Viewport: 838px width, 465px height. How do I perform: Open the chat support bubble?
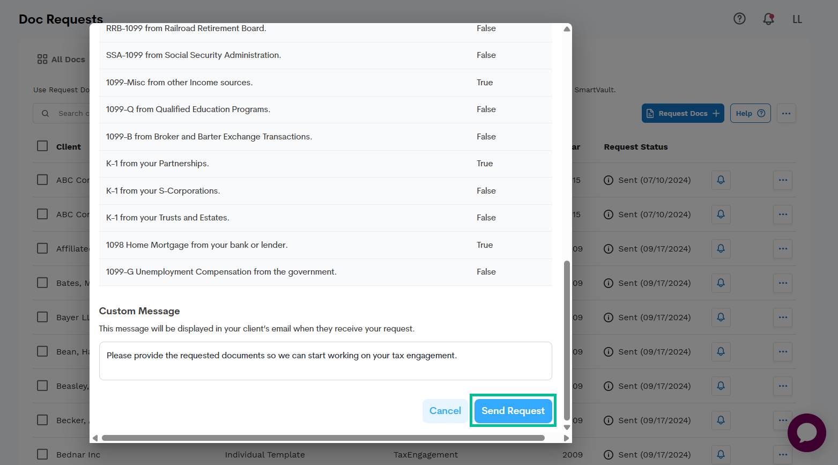[806, 432]
